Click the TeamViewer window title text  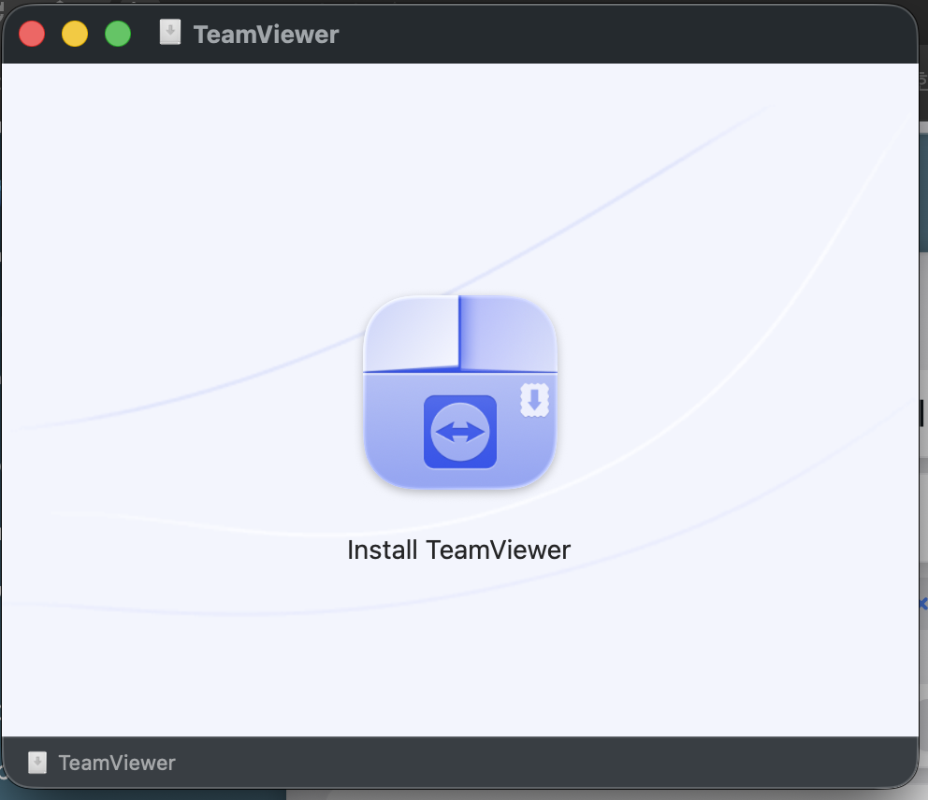[x=266, y=35]
